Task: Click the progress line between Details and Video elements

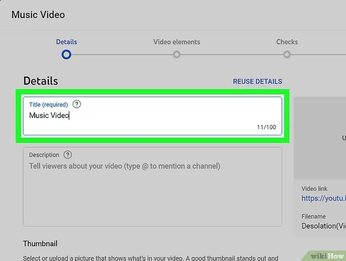Action: [122, 55]
